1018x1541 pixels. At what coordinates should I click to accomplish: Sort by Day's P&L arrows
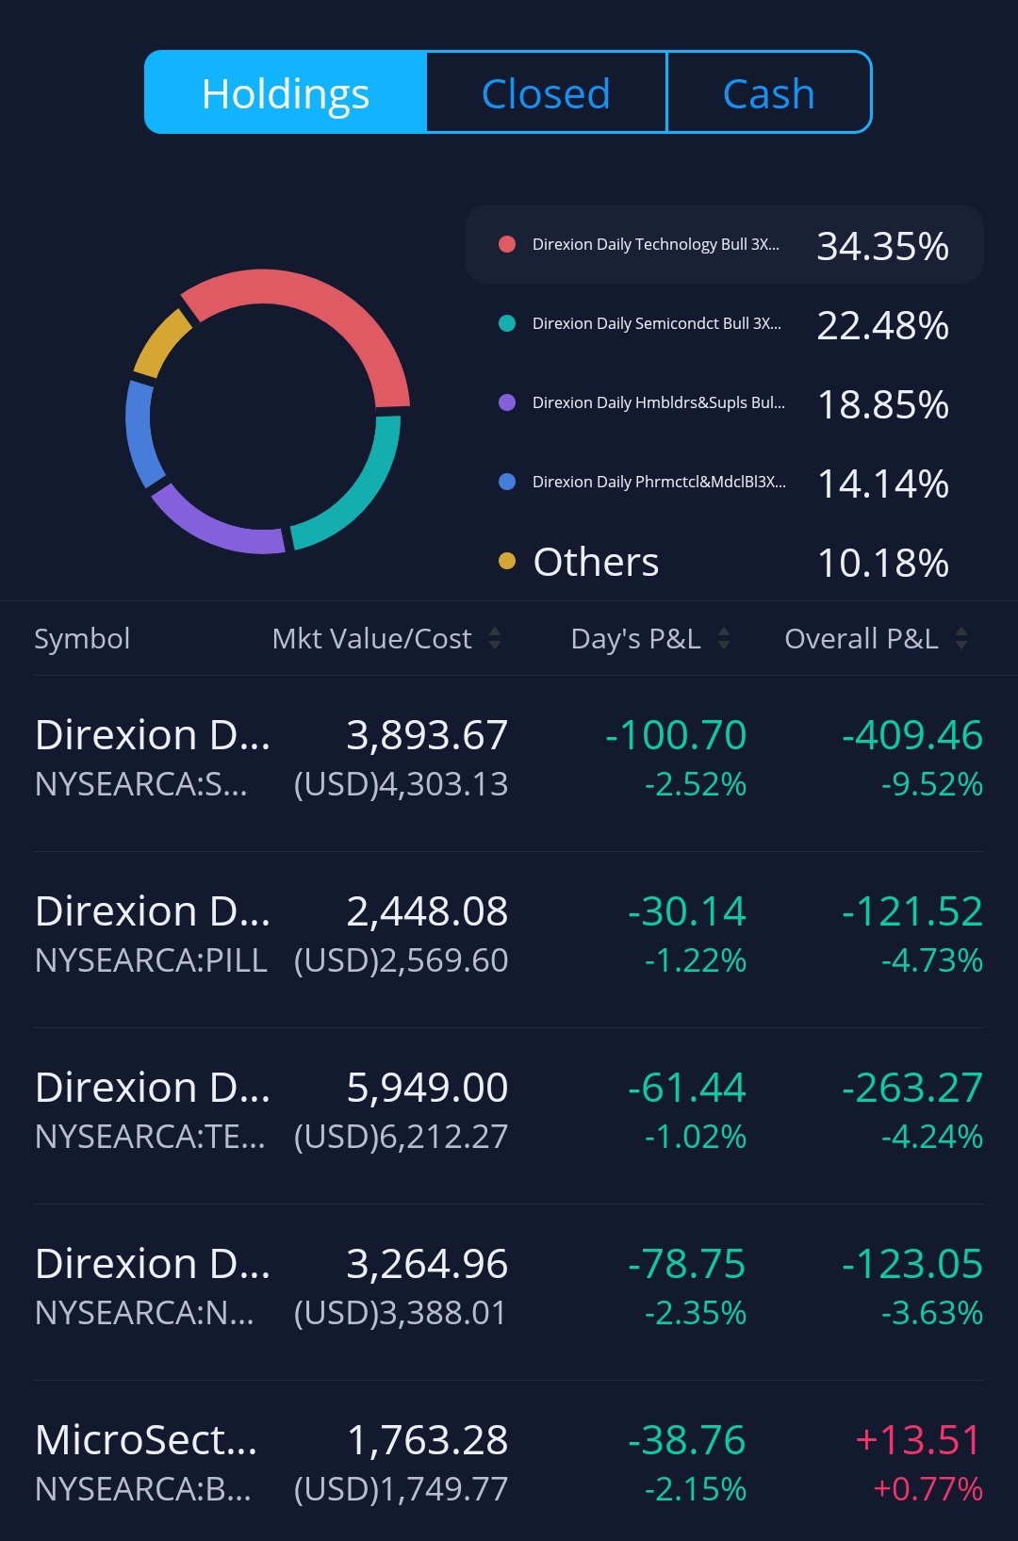tap(724, 639)
